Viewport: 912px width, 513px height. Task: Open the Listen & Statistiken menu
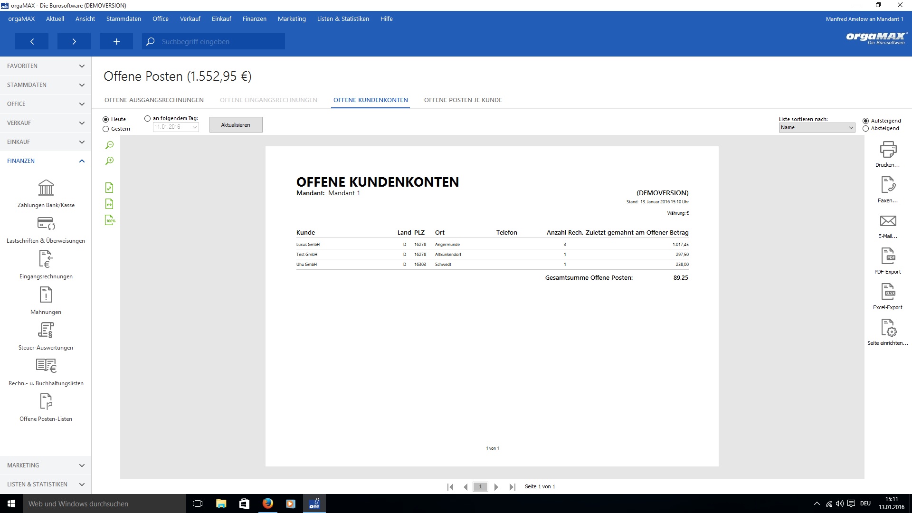pos(343,19)
